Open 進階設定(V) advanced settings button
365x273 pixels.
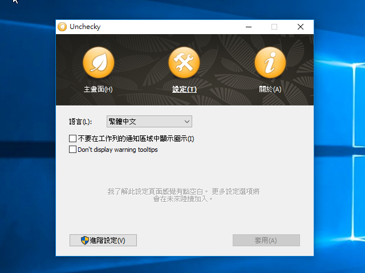coord(103,240)
